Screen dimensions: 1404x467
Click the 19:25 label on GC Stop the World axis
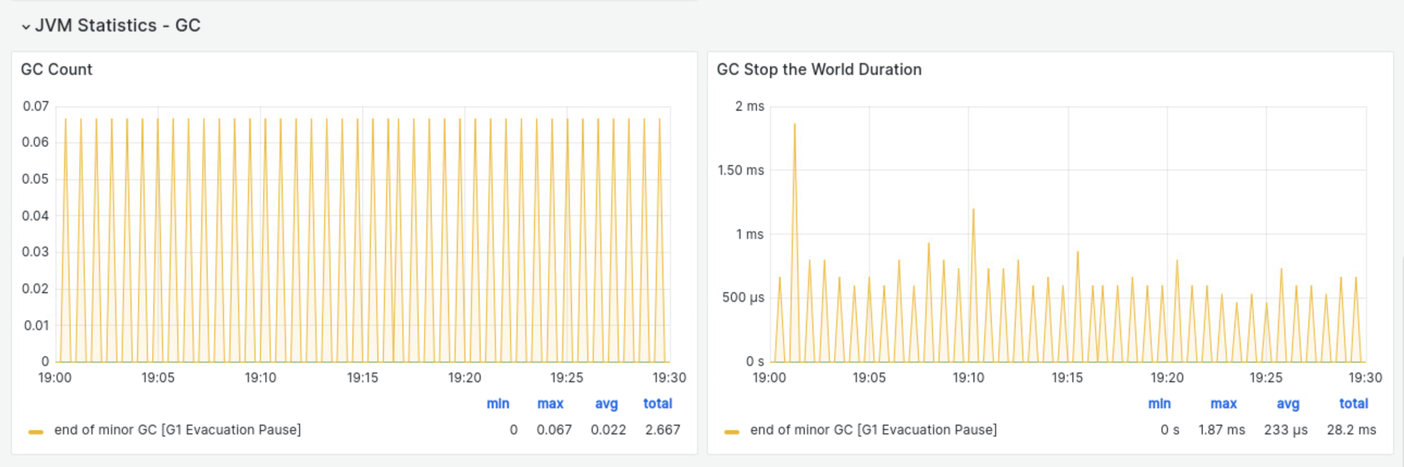1266,377
